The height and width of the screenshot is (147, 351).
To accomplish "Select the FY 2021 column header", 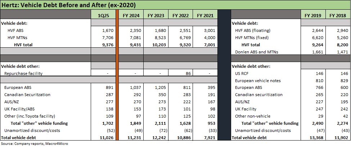I will click(x=205, y=16).
